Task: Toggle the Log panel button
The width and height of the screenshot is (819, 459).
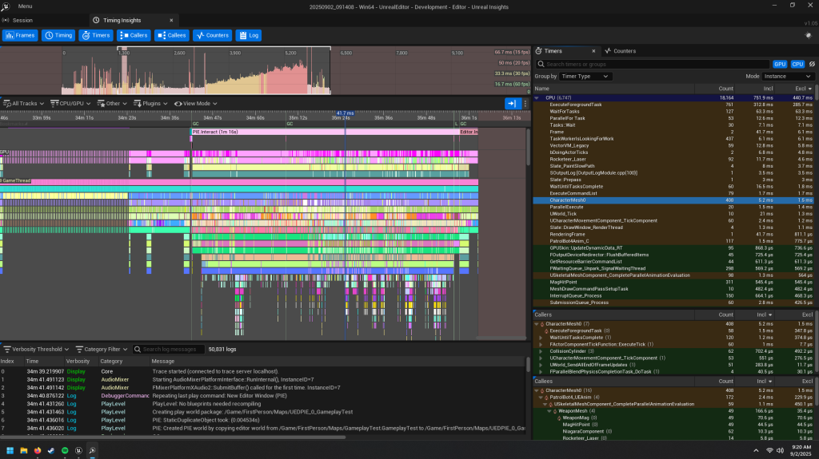Action: (x=249, y=35)
